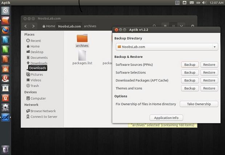Open Videos in Places sidebar
Screen dimensions: 225x155
34,80
